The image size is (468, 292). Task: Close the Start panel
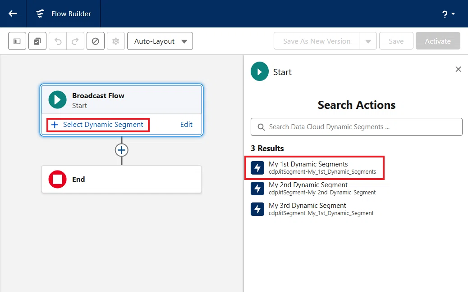[x=459, y=69]
